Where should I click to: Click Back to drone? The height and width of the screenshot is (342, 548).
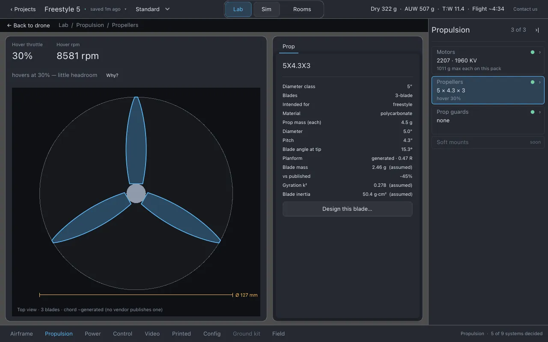(x=28, y=25)
